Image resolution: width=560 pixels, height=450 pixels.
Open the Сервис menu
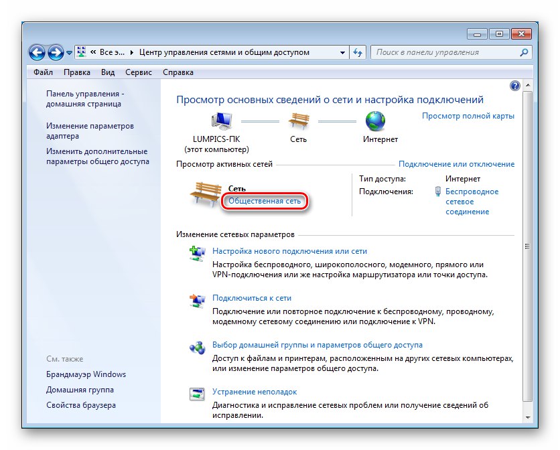tap(139, 72)
